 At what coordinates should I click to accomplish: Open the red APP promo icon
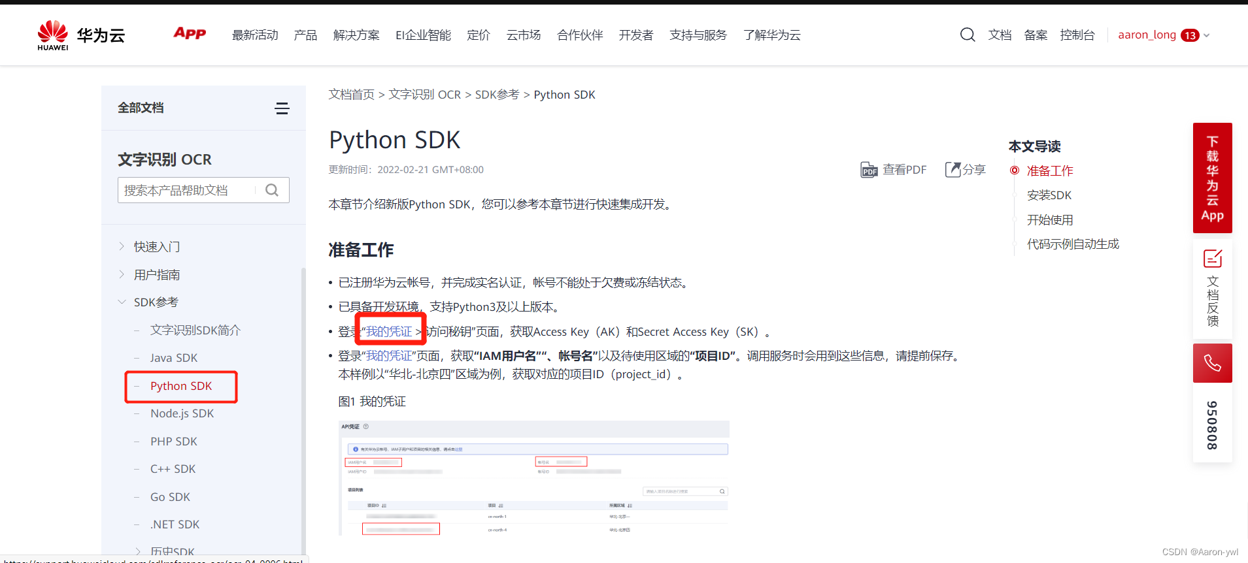(190, 33)
